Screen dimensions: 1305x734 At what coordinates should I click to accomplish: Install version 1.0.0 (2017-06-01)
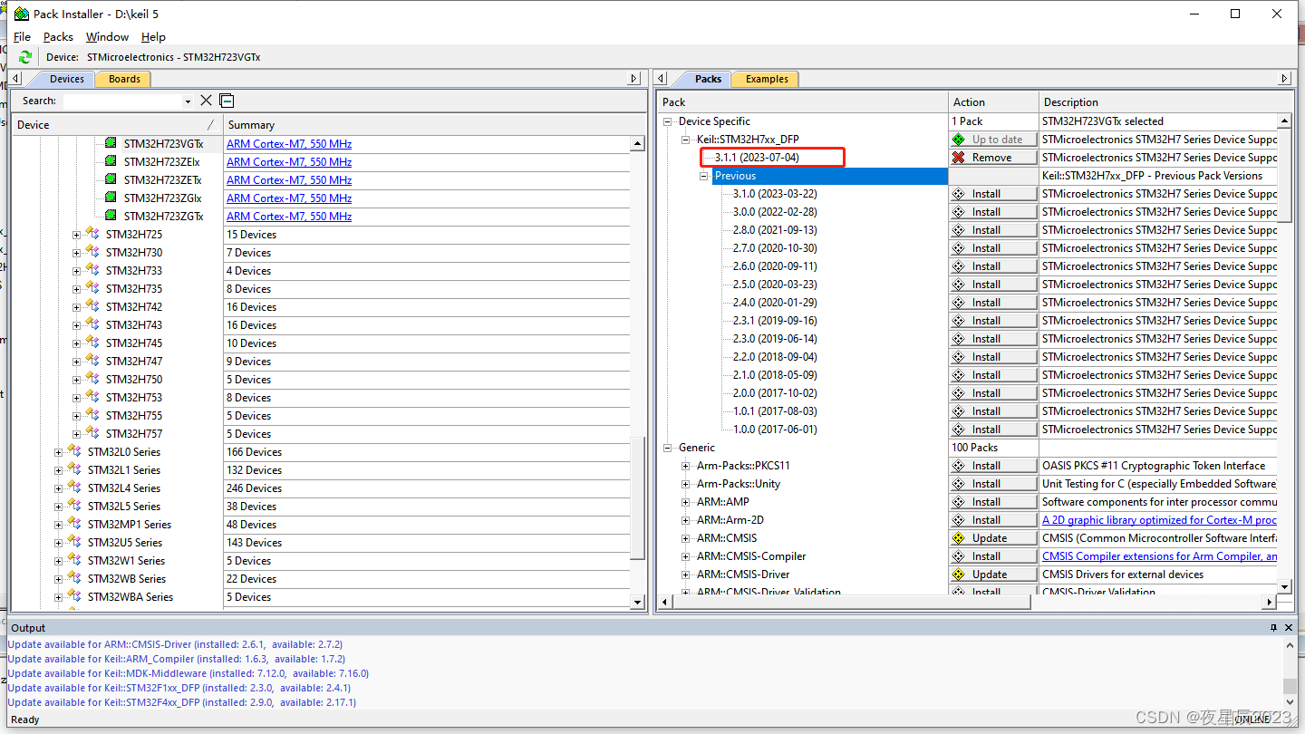tap(993, 430)
